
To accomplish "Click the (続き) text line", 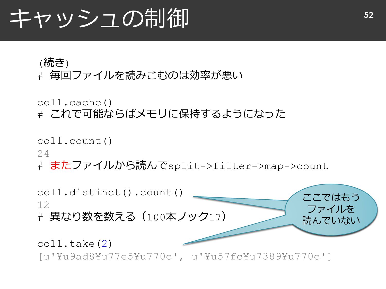I will tap(54, 62).
